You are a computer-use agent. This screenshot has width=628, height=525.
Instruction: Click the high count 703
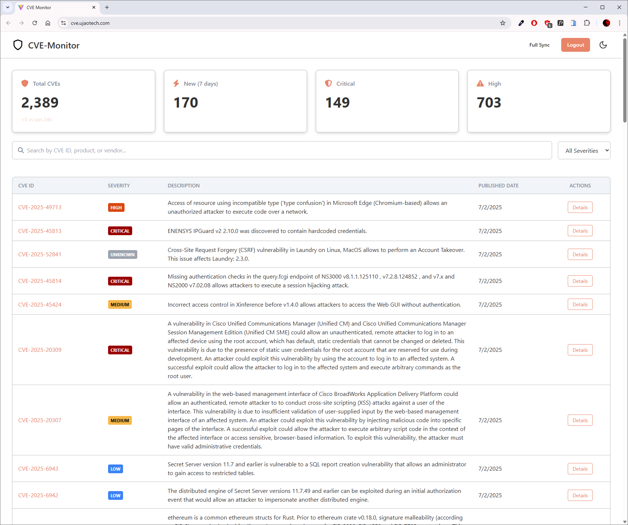489,102
